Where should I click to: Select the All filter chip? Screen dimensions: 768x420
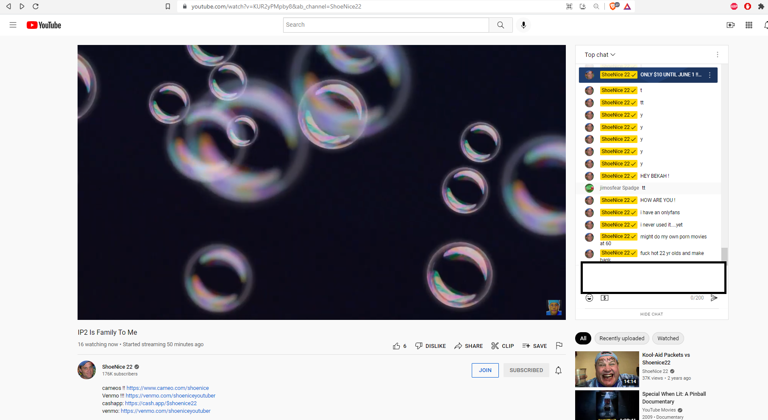pyautogui.click(x=583, y=338)
